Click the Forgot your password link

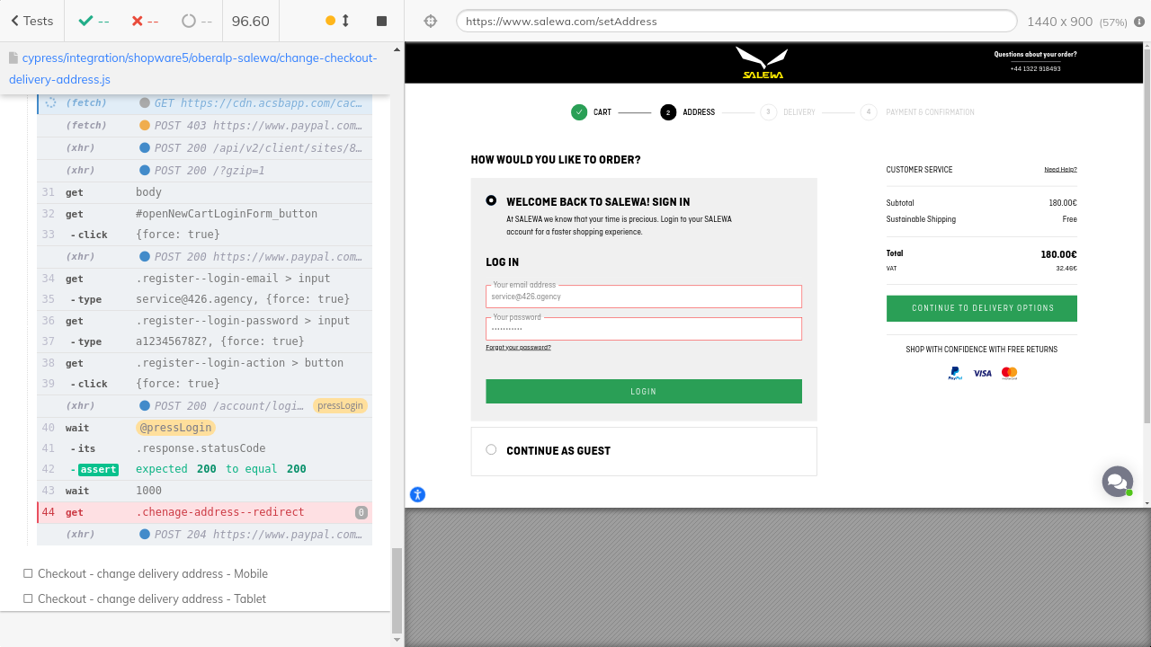pyautogui.click(x=518, y=347)
